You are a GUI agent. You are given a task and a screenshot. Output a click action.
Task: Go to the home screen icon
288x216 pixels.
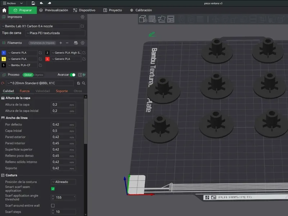click(4, 10)
